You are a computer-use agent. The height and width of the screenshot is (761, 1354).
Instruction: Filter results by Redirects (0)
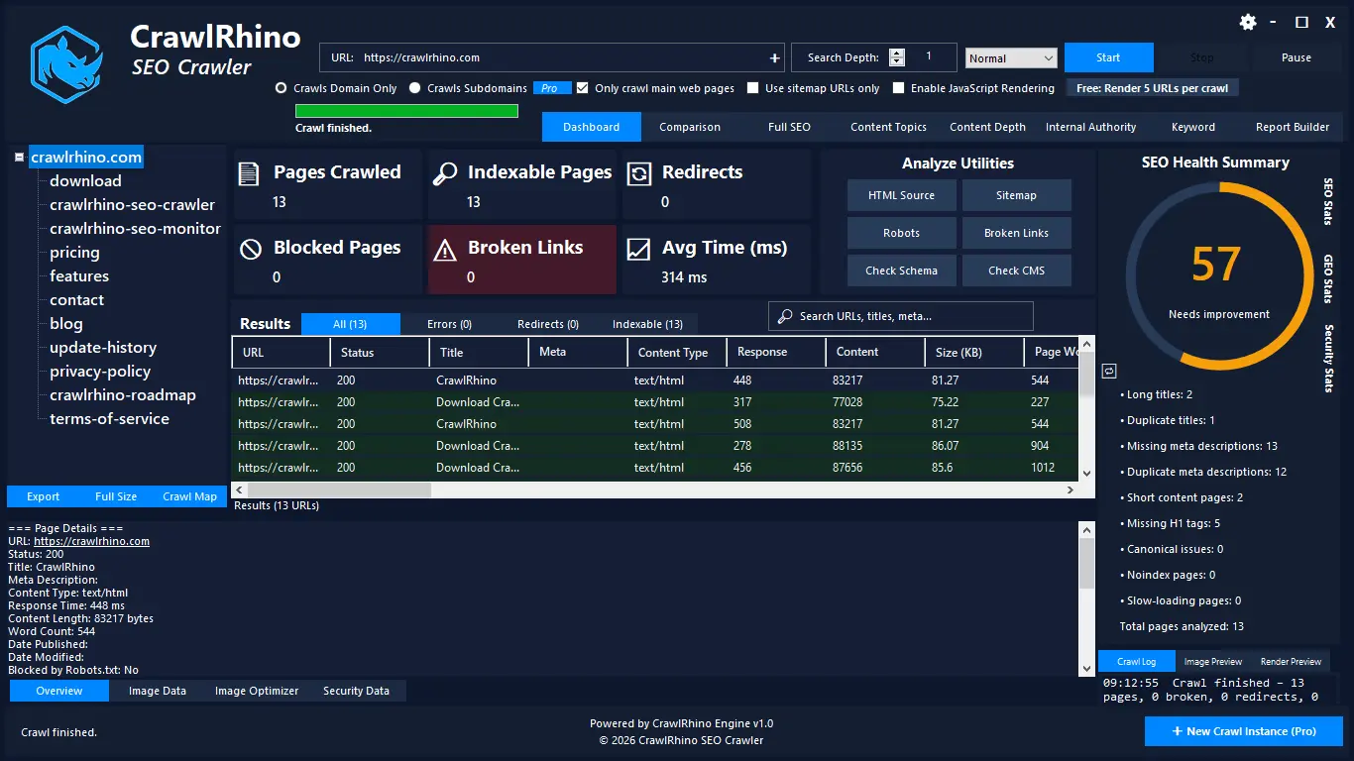[x=548, y=324]
